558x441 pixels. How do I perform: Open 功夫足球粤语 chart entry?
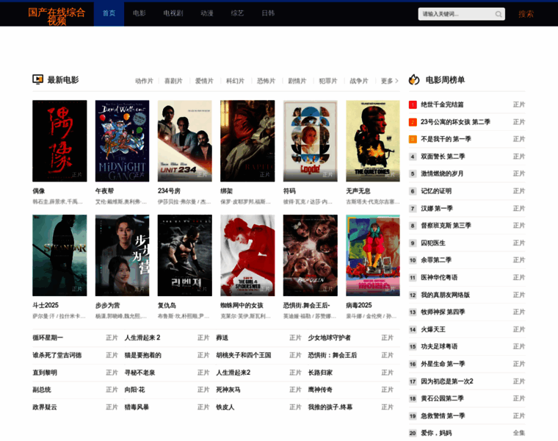pyautogui.click(x=439, y=347)
